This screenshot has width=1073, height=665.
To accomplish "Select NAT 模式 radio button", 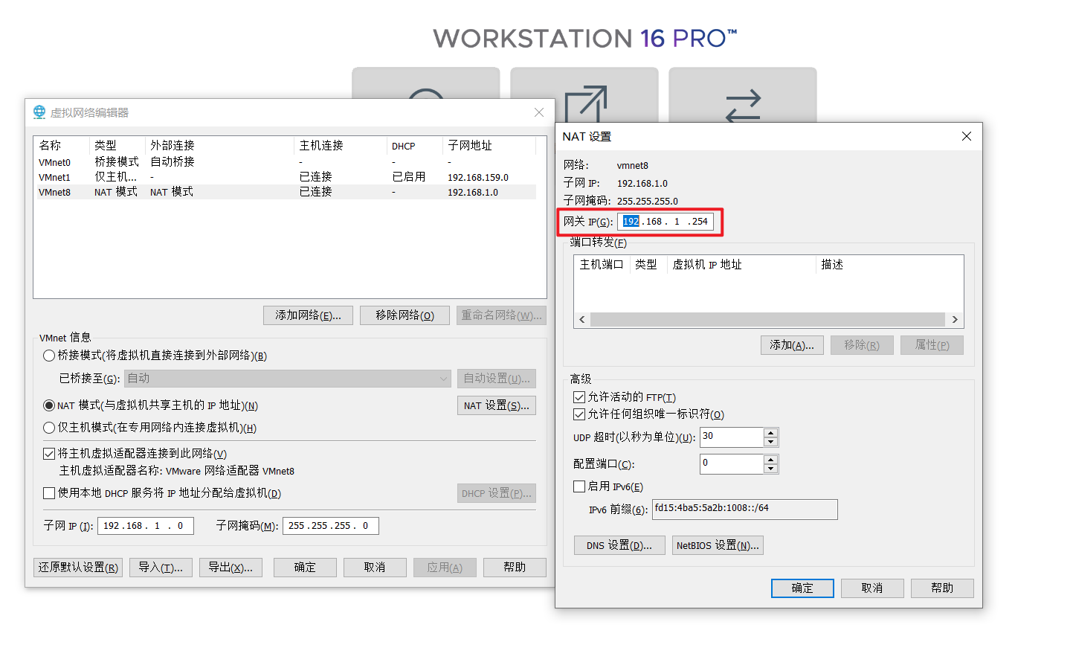I will point(49,405).
